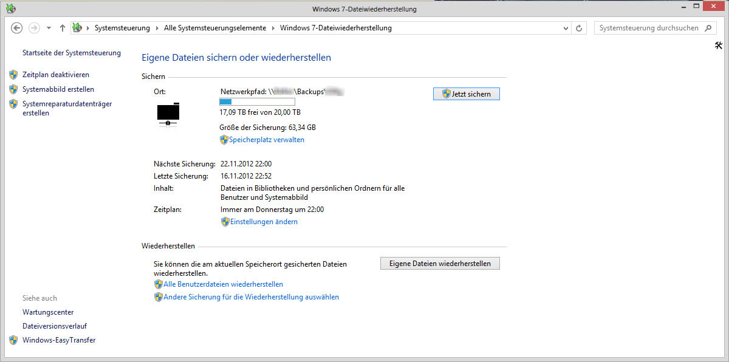Click Speicherplatz verwalten

267,140
